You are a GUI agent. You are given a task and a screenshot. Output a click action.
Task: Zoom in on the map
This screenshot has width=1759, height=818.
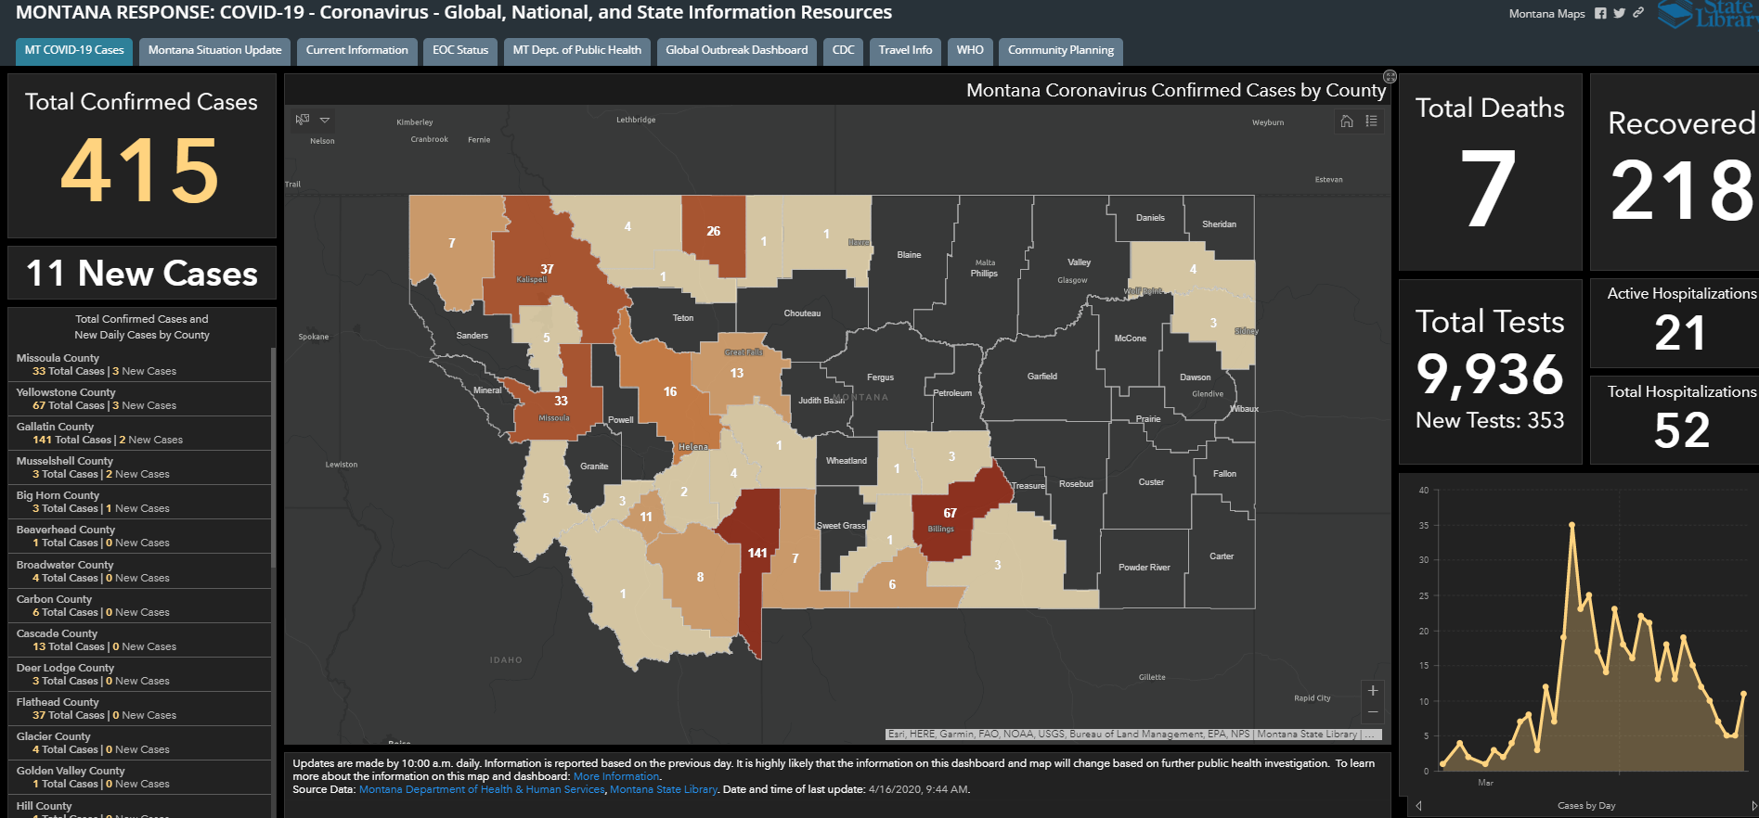pos(1373,691)
